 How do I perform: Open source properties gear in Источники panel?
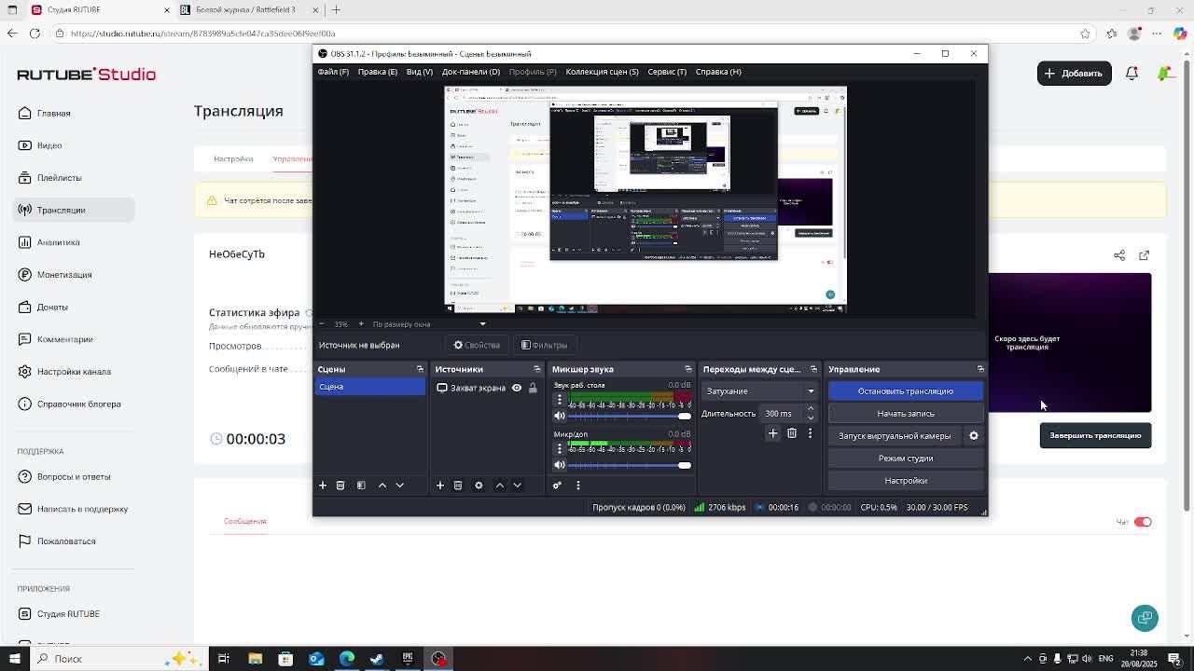click(479, 486)
